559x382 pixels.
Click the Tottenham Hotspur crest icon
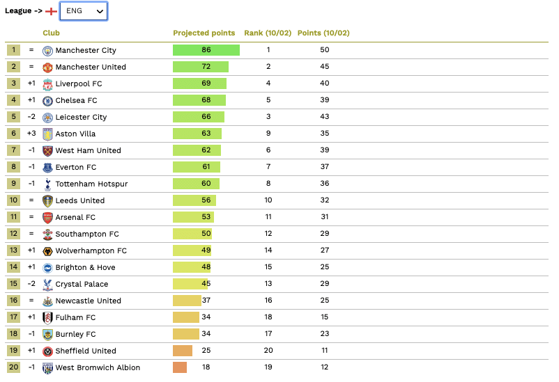tap(47, 184)
